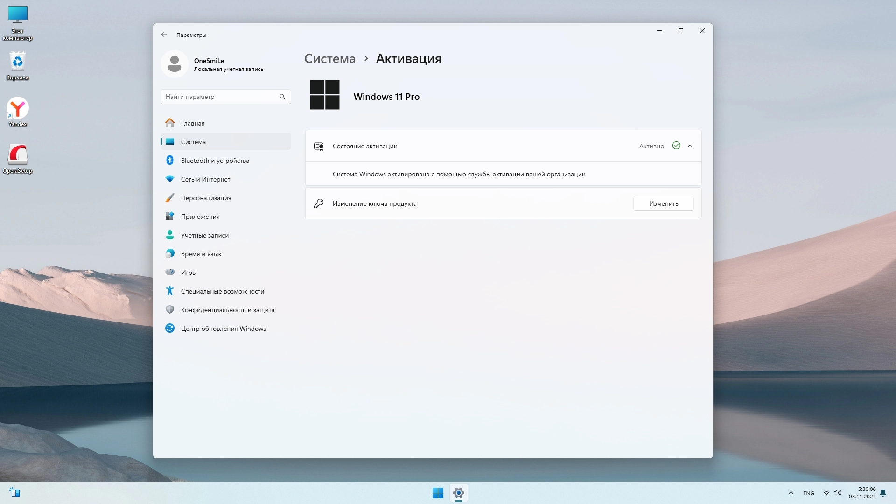The image size is (896, 504).
Task: Open Конфиденциальность и защита section
Action: point(227,310)
